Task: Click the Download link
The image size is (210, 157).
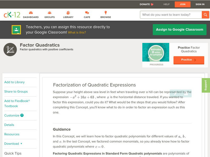Action: click(x=12, y=144)
